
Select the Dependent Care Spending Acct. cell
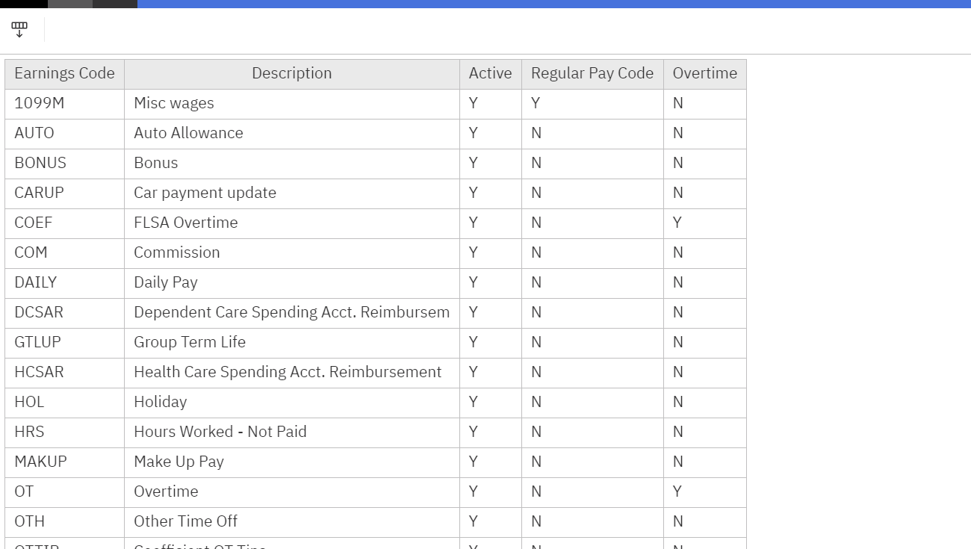pyautogui.click(x=292, y=313)
